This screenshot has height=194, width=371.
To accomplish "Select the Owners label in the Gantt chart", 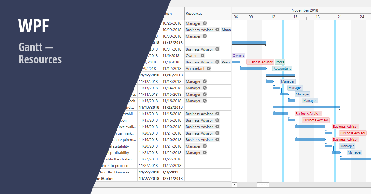I will tap(238, 55).
